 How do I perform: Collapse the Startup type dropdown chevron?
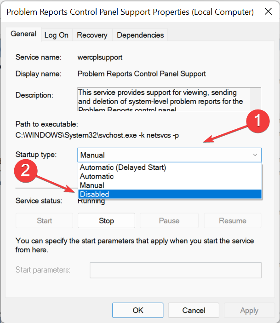[x=255, y=155]
